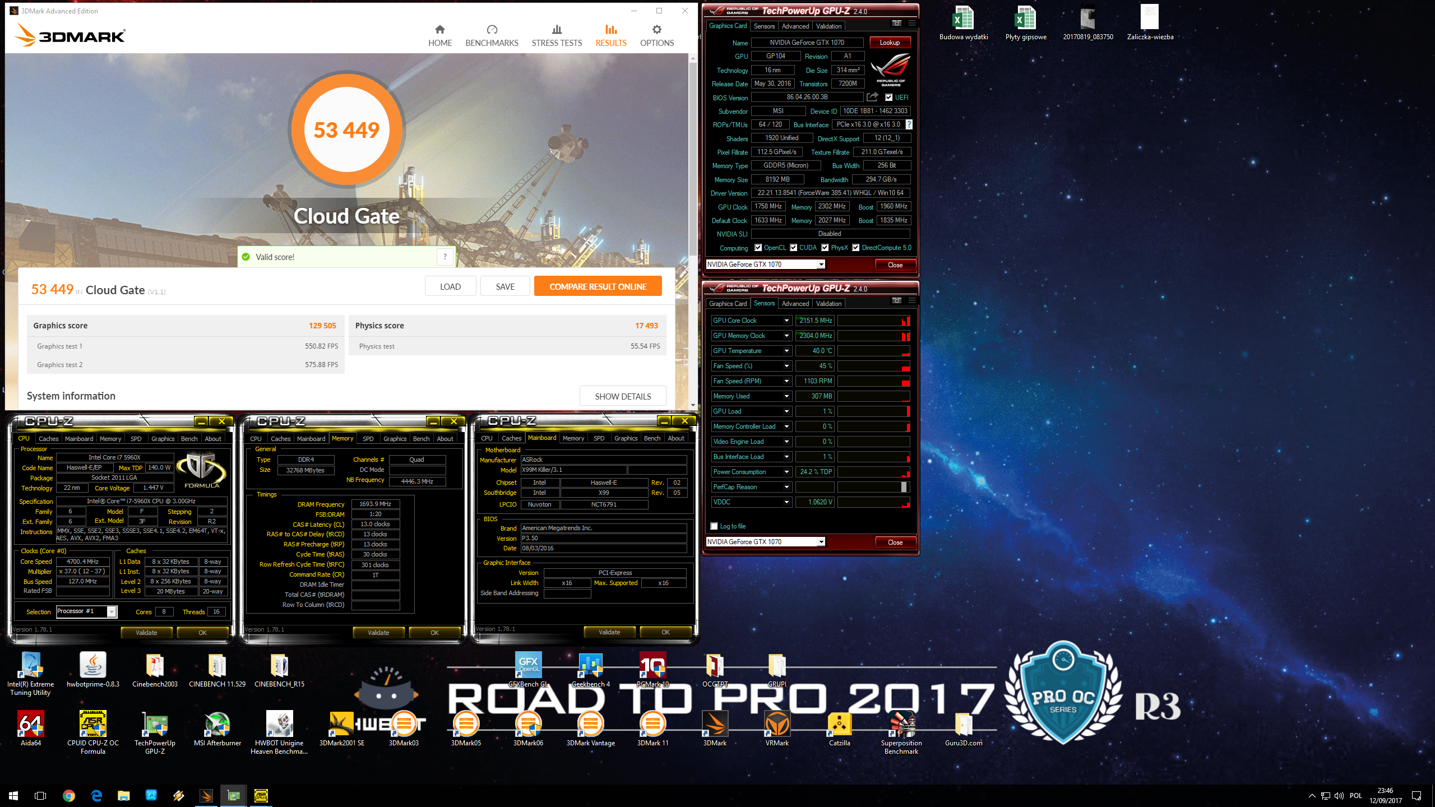Open the GFXBench GL desktop shortcut
Screen dimensions: 1435x807
click(x=528, y=670)
